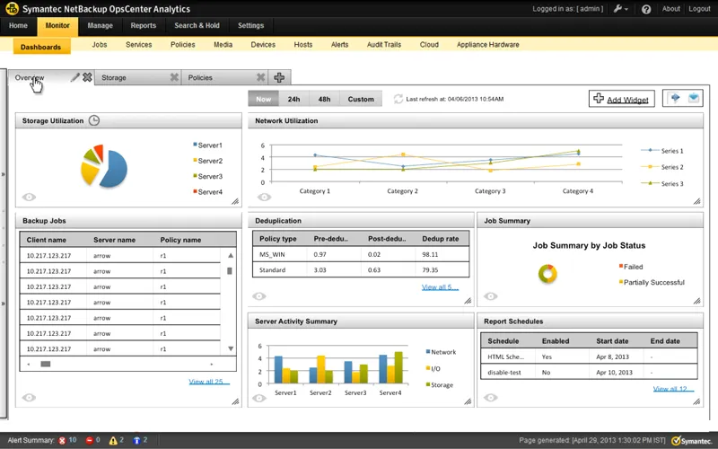Open View all 25 backup jobs link
The width and height of the screenshot is (718, 449).
(x=209, y=381)
